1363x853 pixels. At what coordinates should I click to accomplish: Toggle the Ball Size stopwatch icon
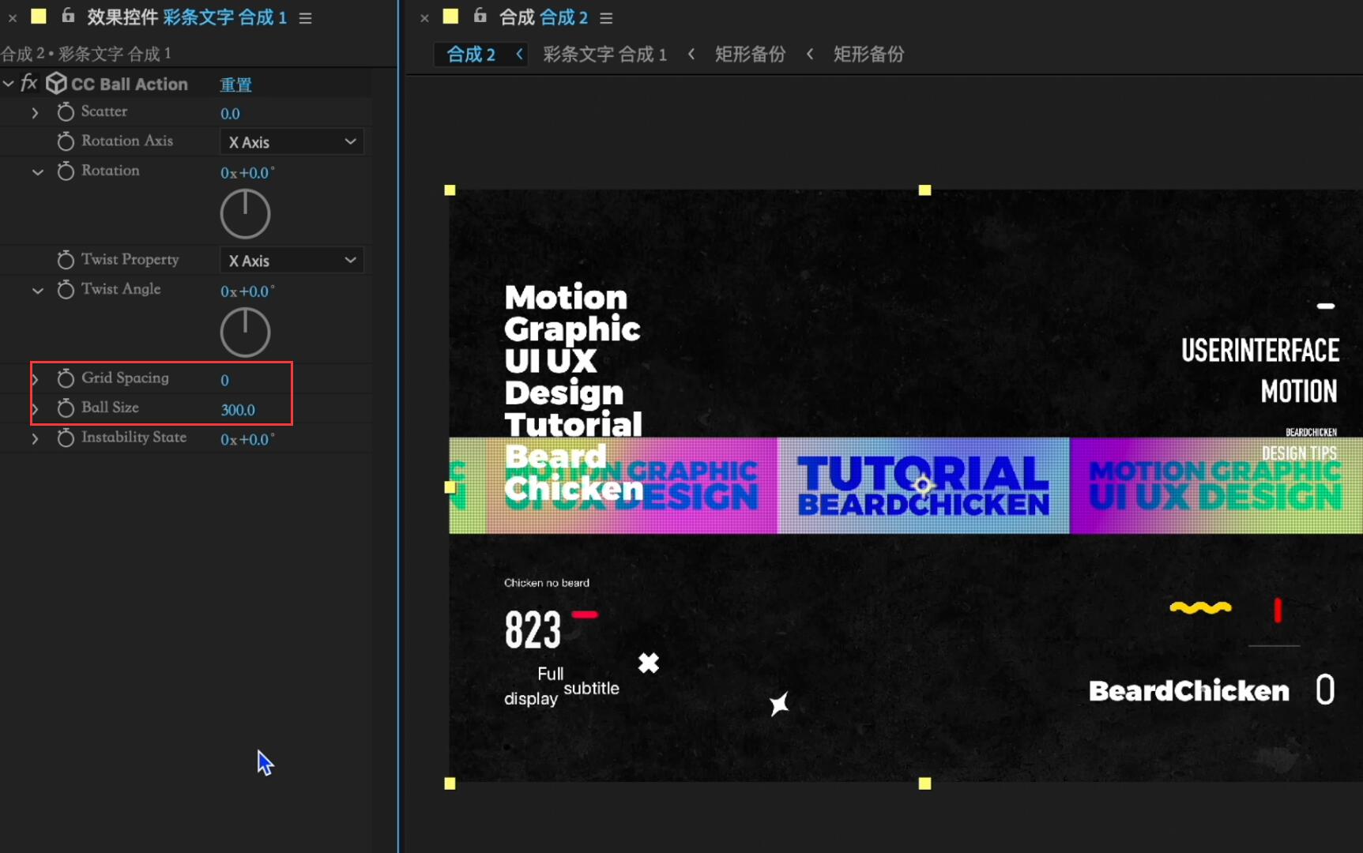point(66,408)
